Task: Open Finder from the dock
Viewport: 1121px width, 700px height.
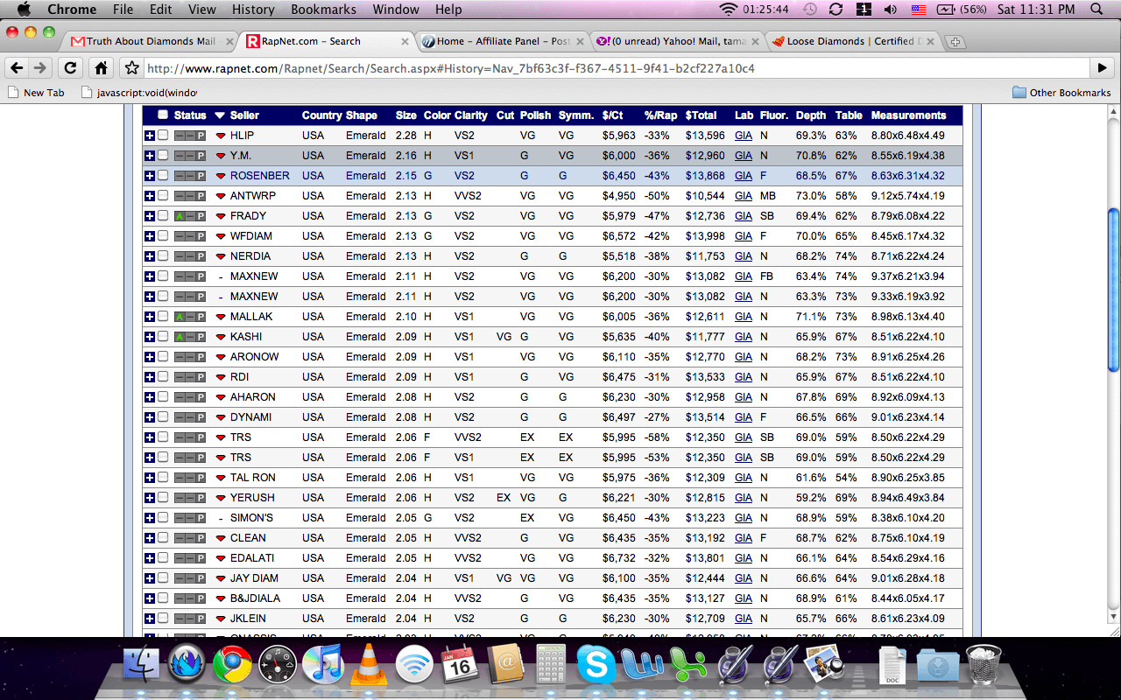Action: pyautogui.click(x=141, y=665)
